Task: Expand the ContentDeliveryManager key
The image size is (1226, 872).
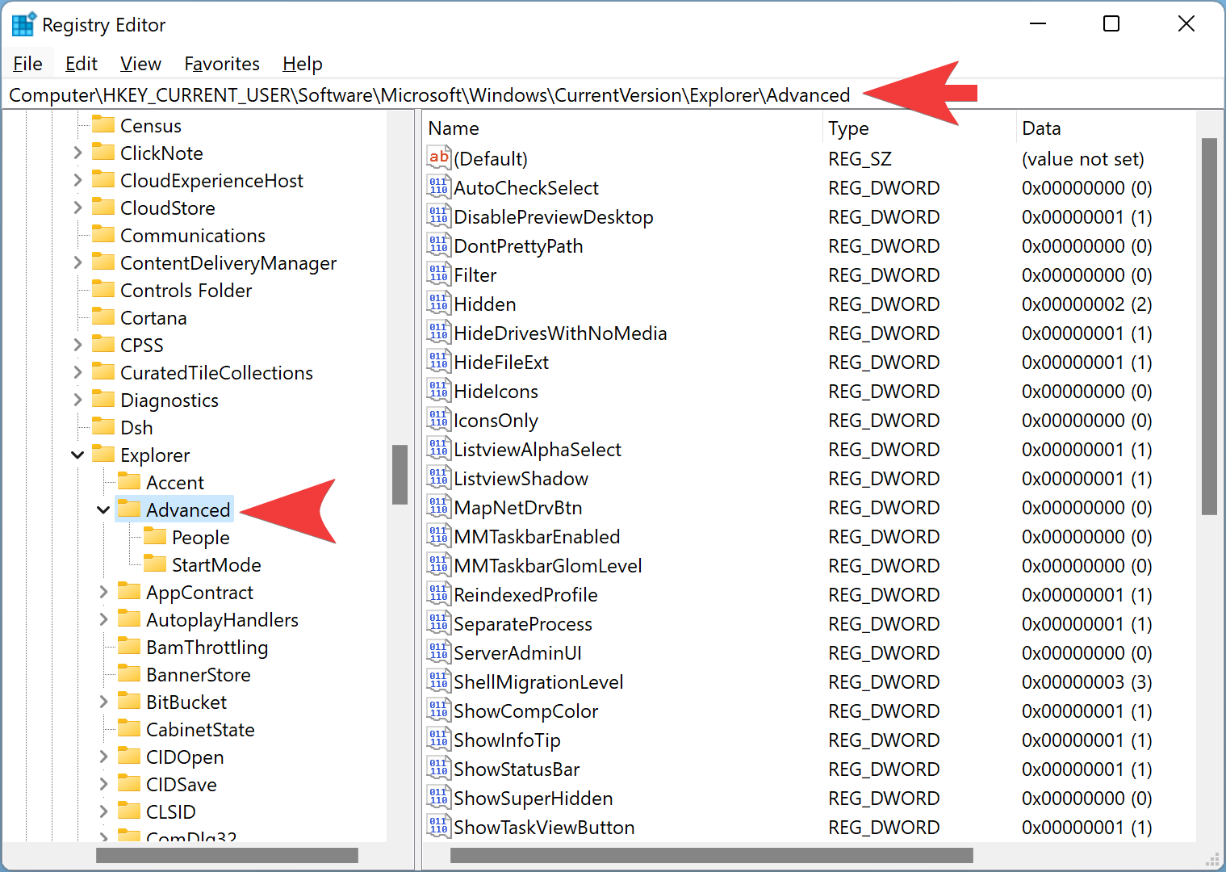Action: (x=77, y=262)
